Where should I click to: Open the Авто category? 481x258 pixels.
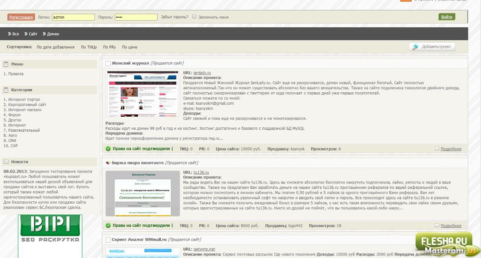pyautogui.click(x=13, y=135)
